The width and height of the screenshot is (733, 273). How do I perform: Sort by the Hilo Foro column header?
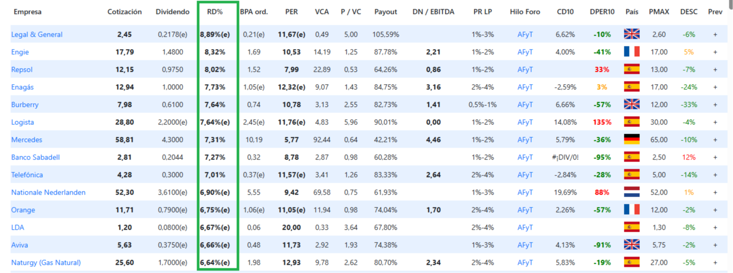pyautogui.click(x=525, y=12)
